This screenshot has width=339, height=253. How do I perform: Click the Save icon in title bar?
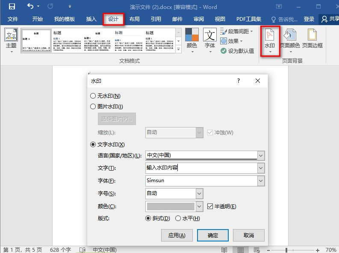click(x=12, y=6)
